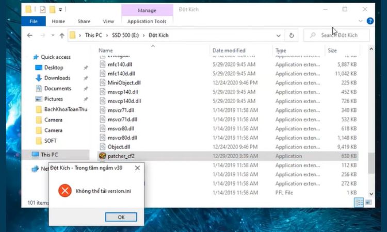Image resolution: width=387 pixels, height=232 pixels.
Task: Click the patcher_cf2 application icon
Action: pyautogui.click(x=103, y=156)
